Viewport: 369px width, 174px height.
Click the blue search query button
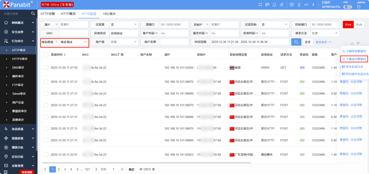click(x=296, y=42)
